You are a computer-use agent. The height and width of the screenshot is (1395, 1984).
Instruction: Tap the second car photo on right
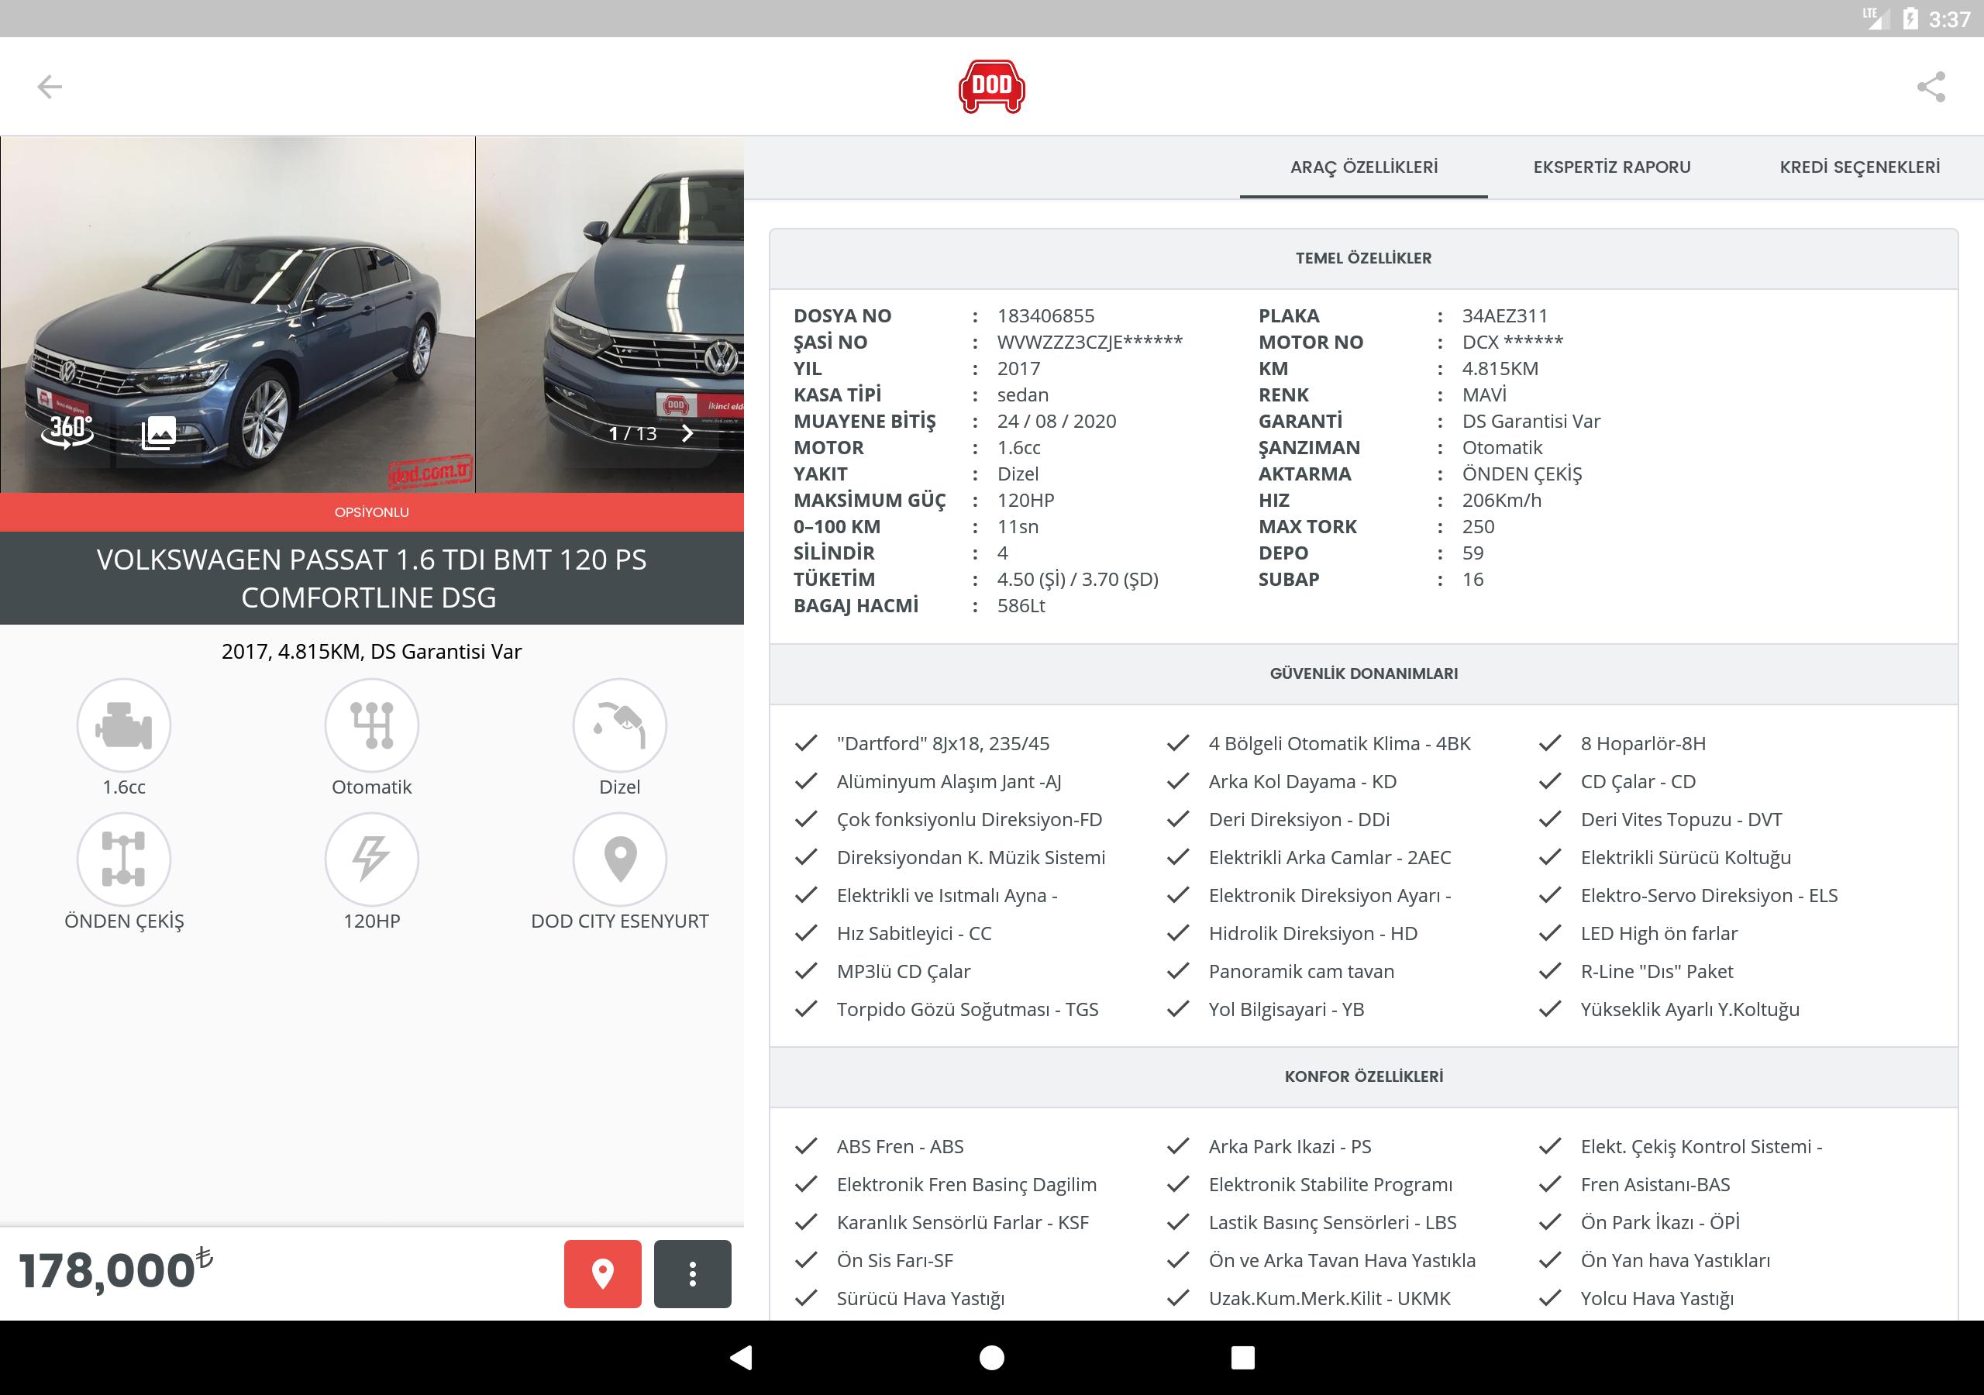click(x=610, y=315)
